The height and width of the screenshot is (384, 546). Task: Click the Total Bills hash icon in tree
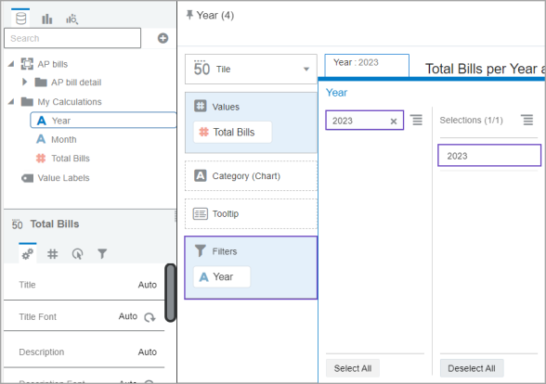pyautogui.click(x=41, y=159)
